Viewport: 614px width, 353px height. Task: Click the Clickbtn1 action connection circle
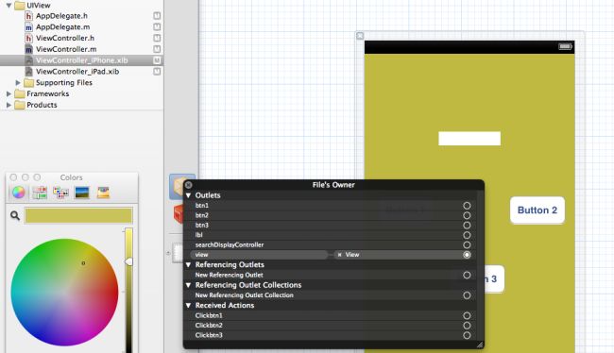click(x=467, y=315)
